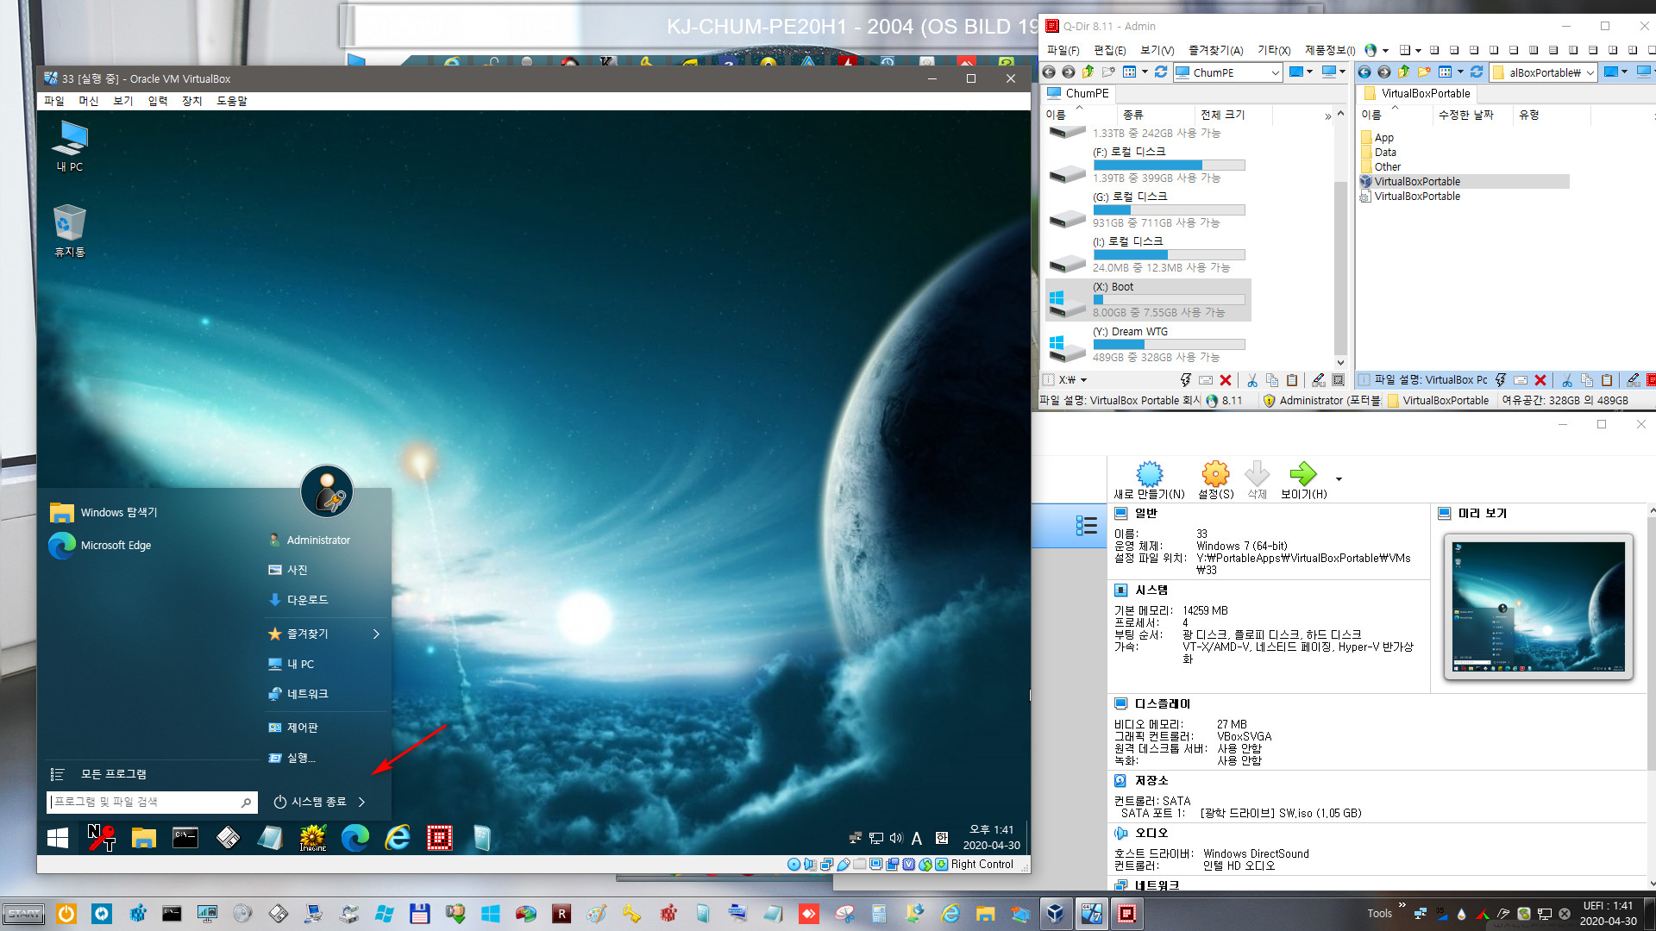Open the System (시스템) section header
Screen dimensions: 1656x931
click(1151, 590)
